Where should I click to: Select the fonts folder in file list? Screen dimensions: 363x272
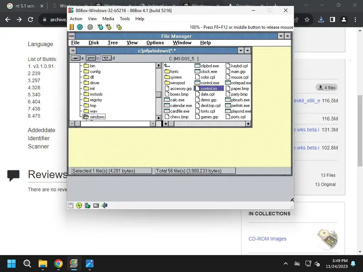pos(172,72)
